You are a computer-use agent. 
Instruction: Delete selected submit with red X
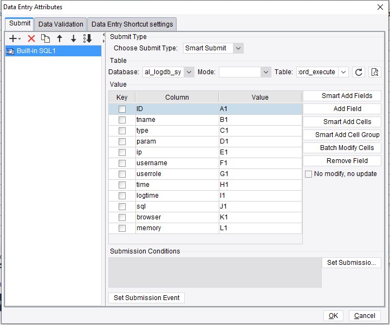[31, 38]
